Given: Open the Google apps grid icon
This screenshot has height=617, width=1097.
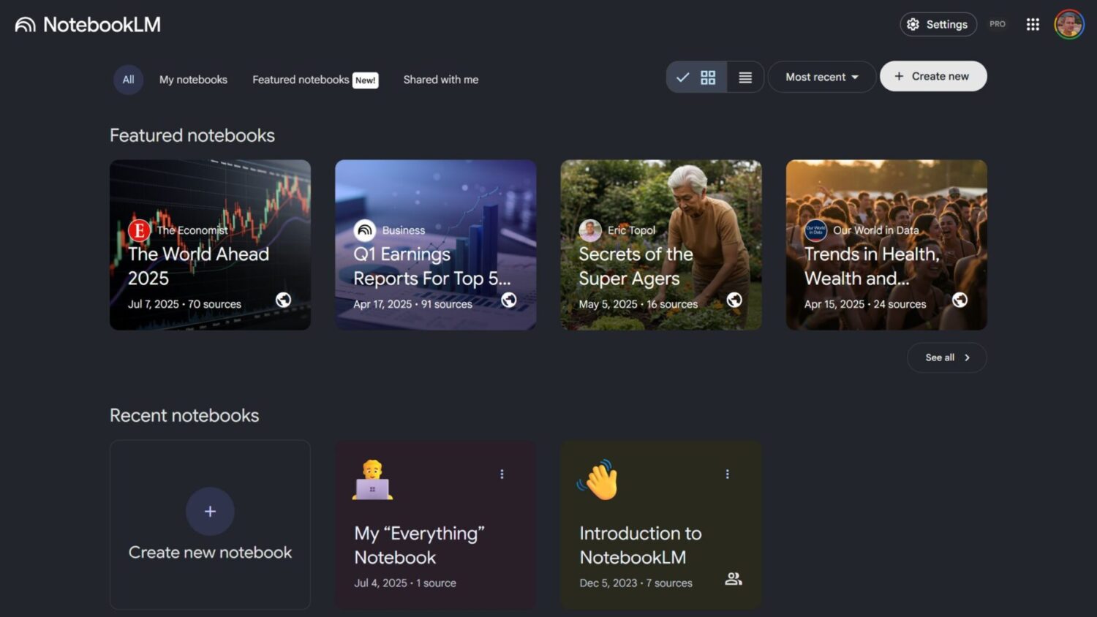Looking at the screenshot, I should pos(1033,25).
